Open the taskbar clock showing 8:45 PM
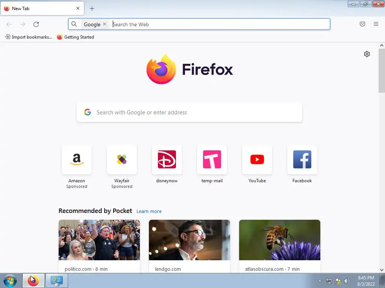 point(366,281)
